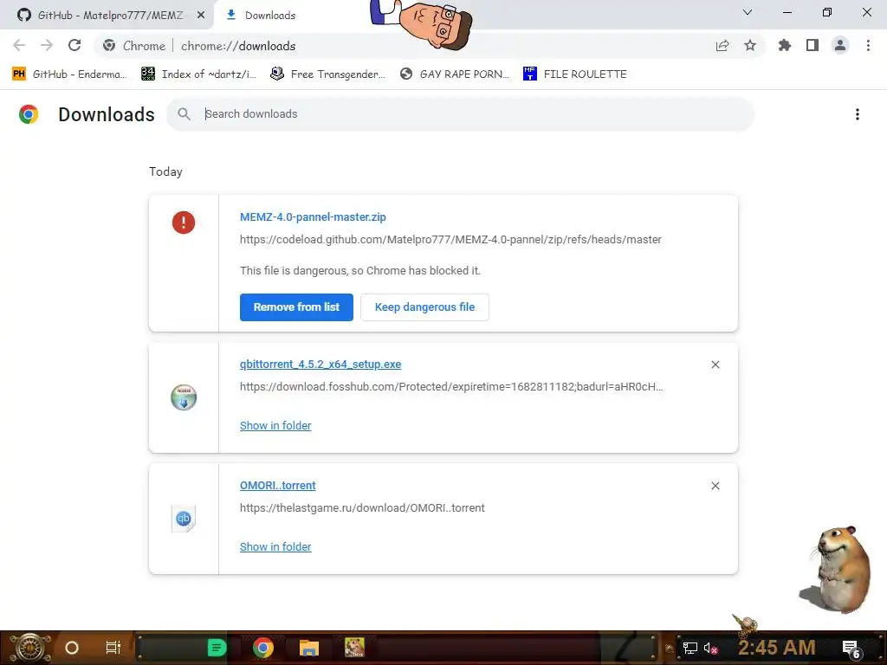Open File Explorer from taskbar
Viewport: 887px width, 665px height.
click(309, 648)
